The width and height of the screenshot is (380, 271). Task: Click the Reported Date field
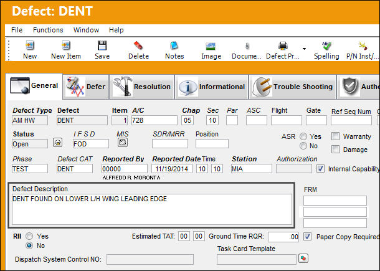[172, 169]
